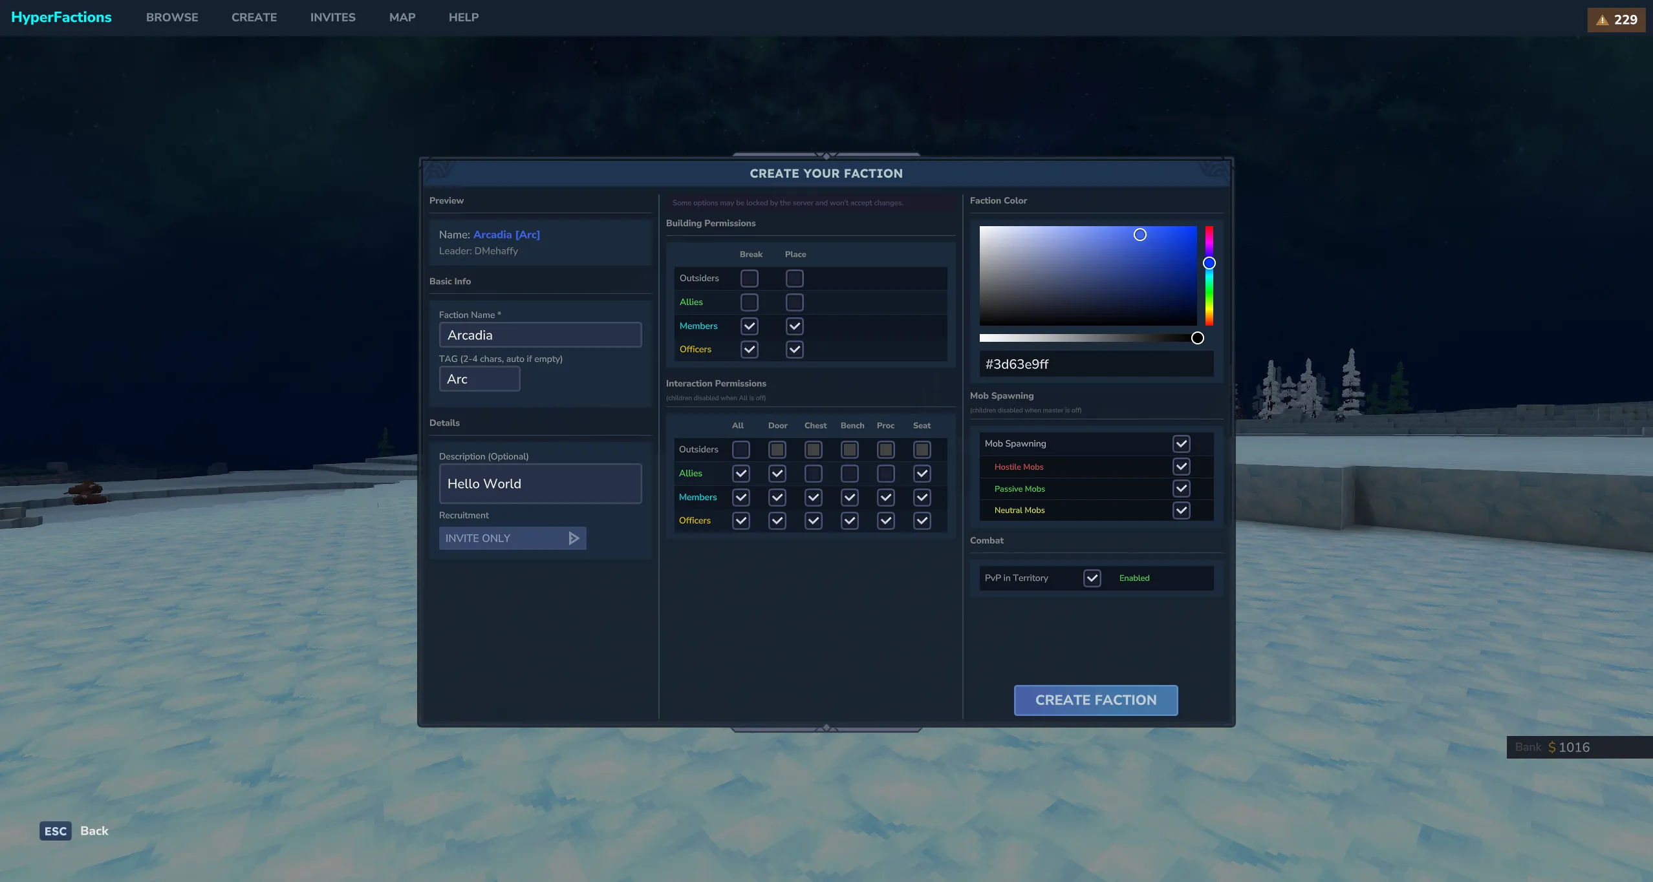The image size is (1653, 882).
Task: Open the BROWSE menu tab
Action: (x=172, y=17)
